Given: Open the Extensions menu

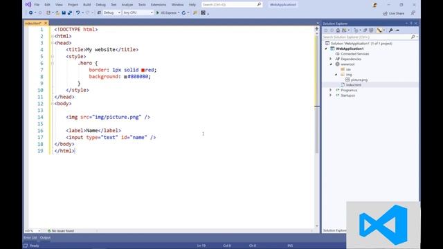Looking at the screenshot, I should [159, 5].
